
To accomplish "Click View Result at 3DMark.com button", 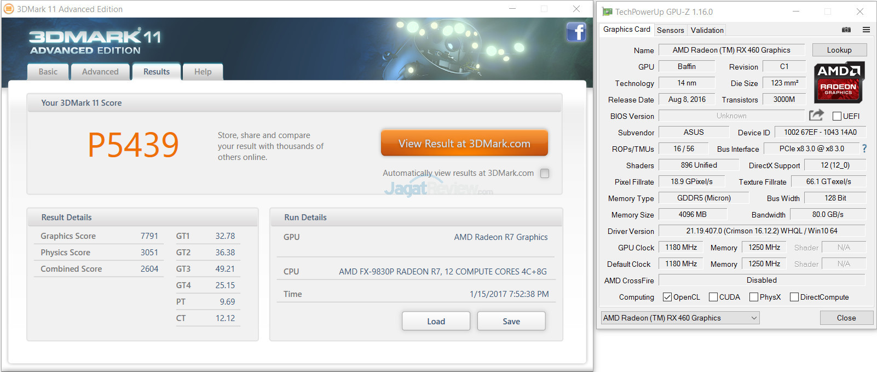I will [x=464, y=144].
